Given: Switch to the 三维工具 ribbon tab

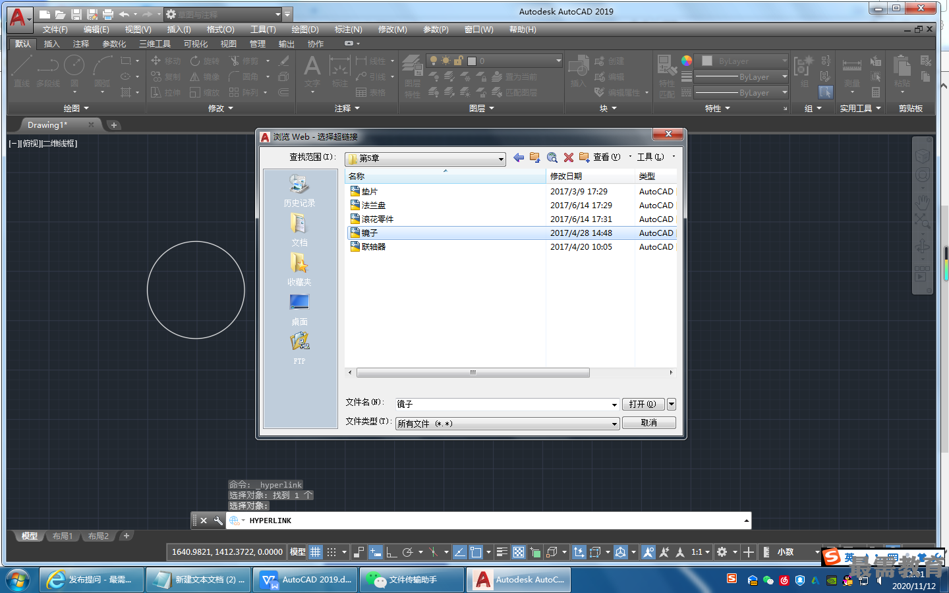Looking at the screenshot, I should (155, 44).
